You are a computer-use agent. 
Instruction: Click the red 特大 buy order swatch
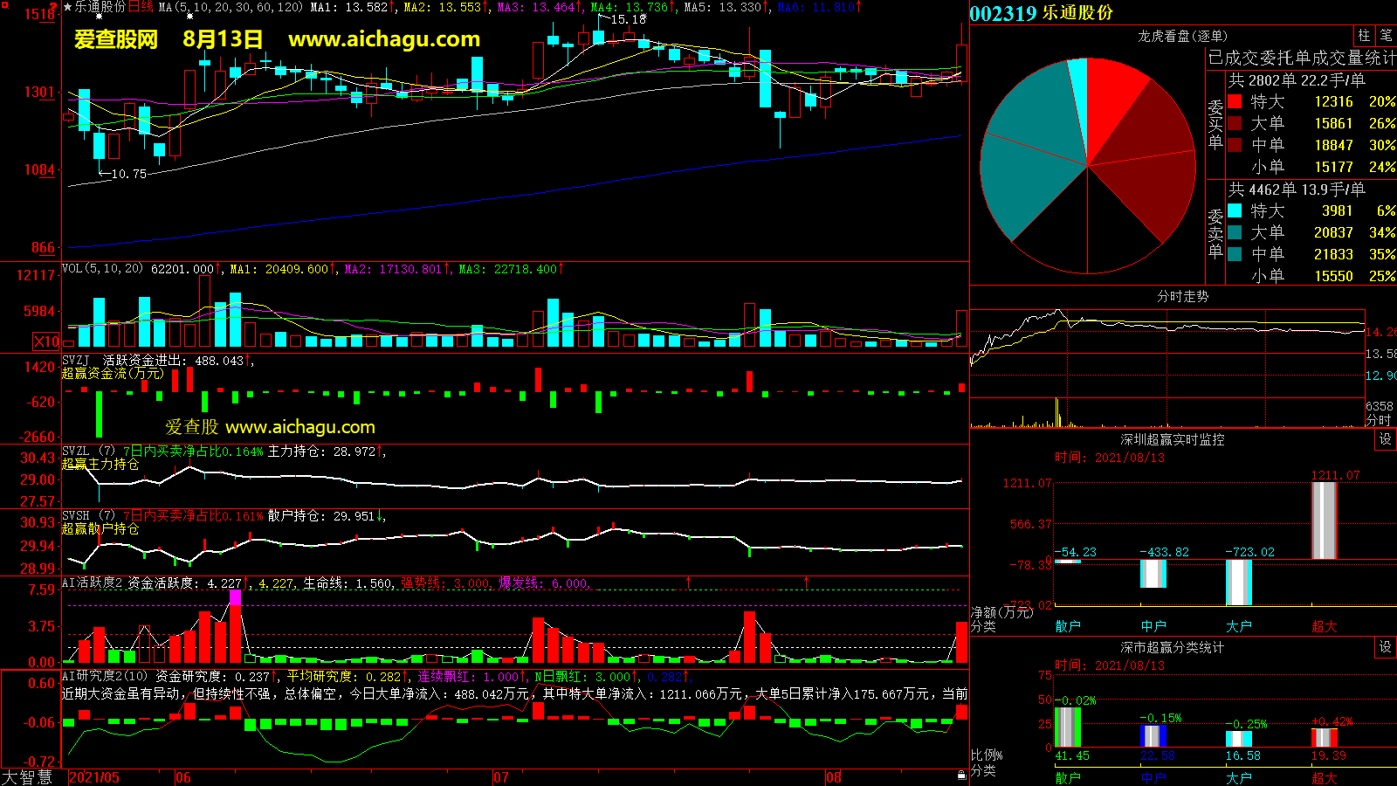click(x=1235, y=101)
